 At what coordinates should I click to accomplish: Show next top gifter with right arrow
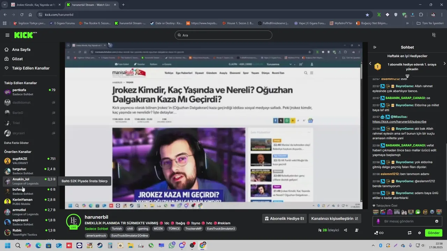point(444,63)
